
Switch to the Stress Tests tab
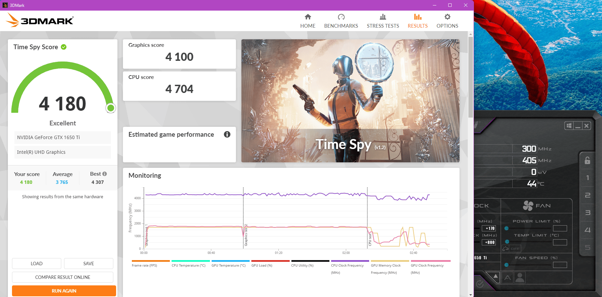pyautogui.click(x=383, y=21)
